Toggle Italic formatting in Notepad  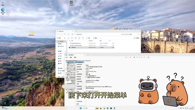click(x=137, y=57)
